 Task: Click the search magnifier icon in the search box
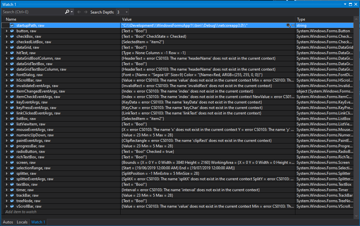coord(67,12)
